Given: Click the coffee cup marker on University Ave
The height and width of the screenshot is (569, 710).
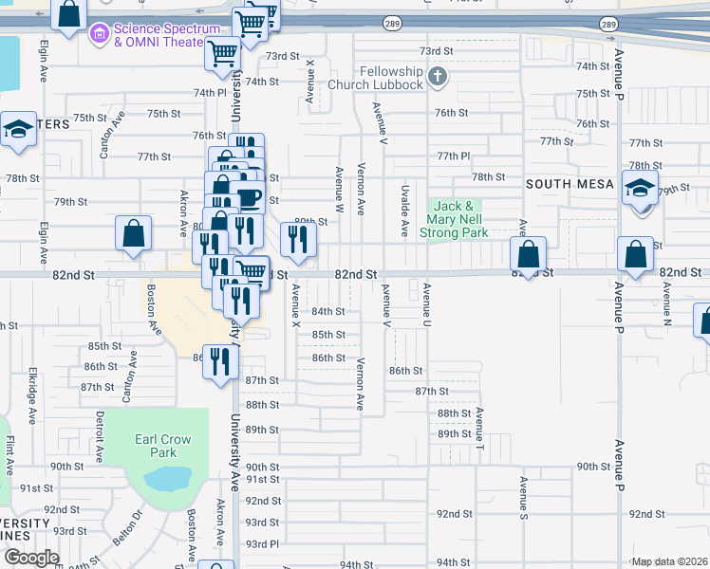Looking at the screenshot, I should (x=248, y=197).
